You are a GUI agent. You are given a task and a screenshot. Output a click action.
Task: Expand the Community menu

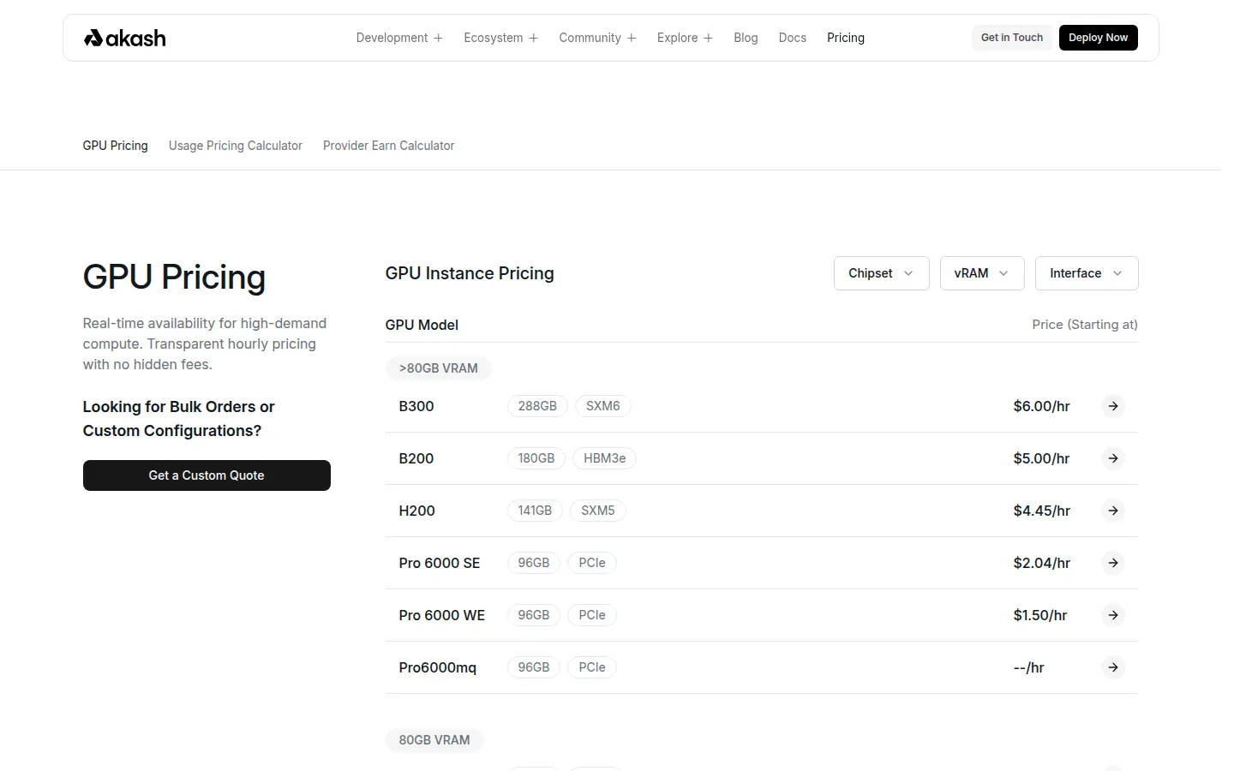(597, 38)
